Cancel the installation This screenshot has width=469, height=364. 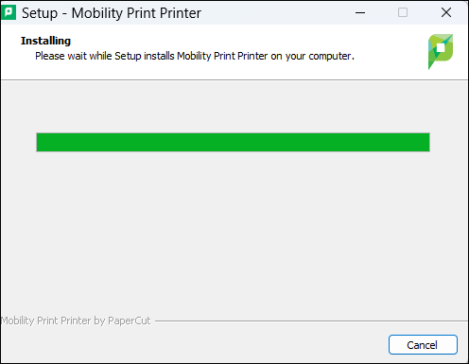pos(423,345)
